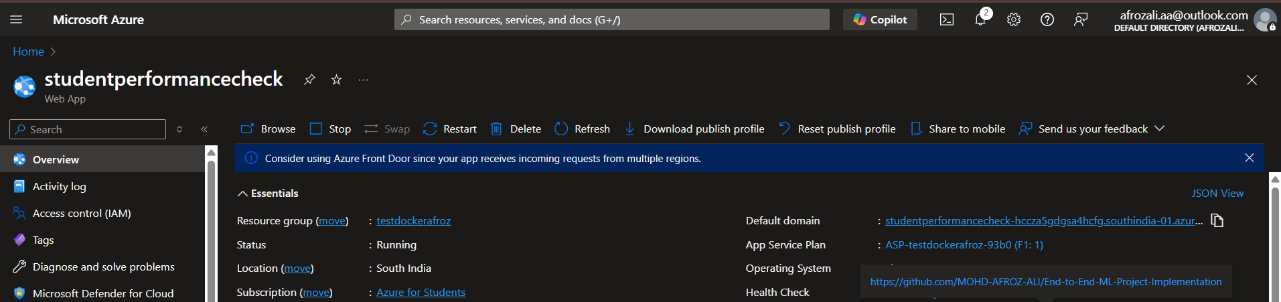
Task: Click Download publish profile
Action: tap(694, 129)
